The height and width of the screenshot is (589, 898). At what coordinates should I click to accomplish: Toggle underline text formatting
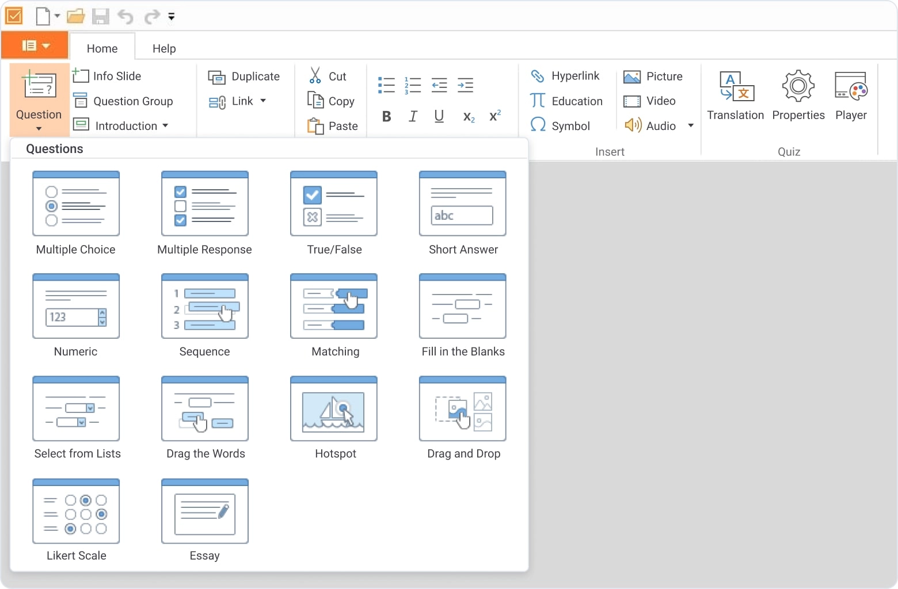439,117
